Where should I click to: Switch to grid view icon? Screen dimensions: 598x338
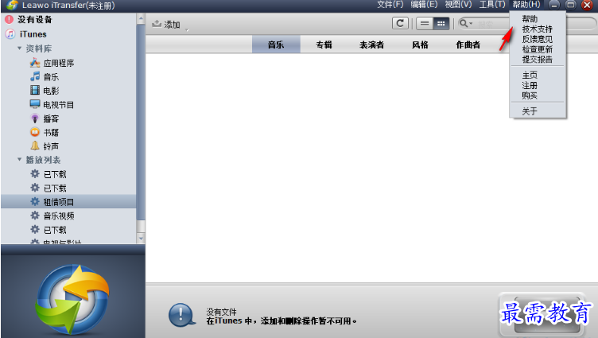(441, 23)
